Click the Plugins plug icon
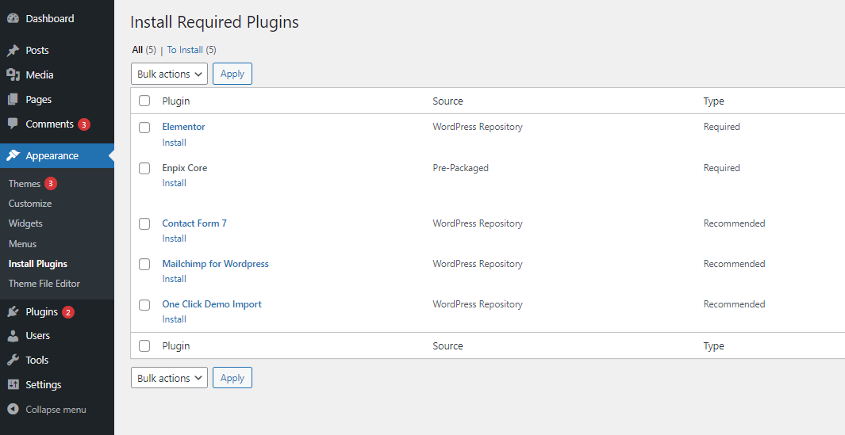 pos(13,311)
